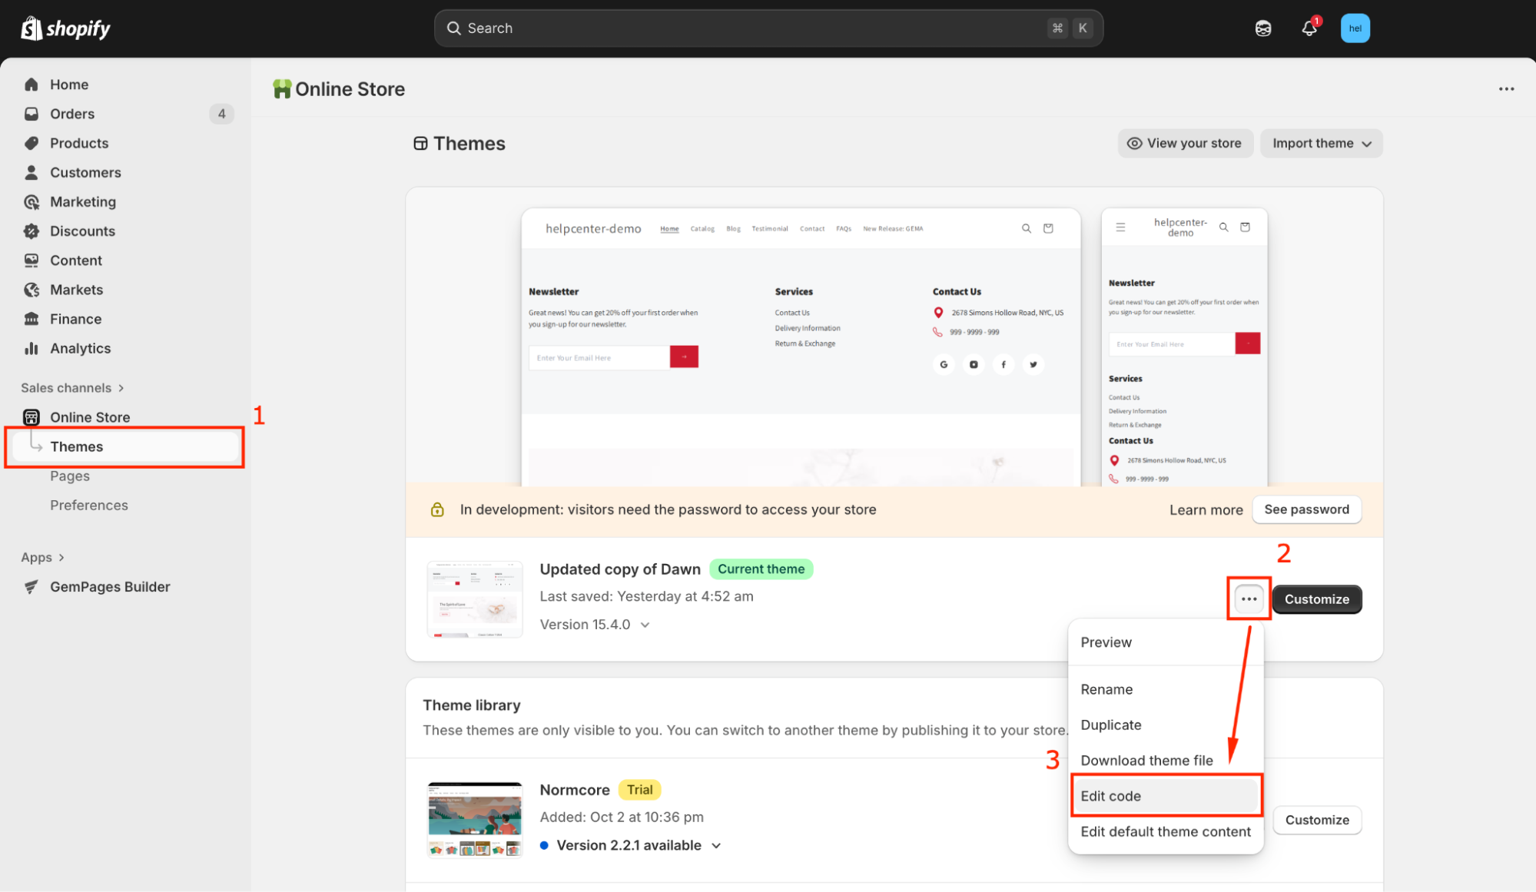Open the GemPages Builder app
This screenshot has height=892, width=1536.
109,587
